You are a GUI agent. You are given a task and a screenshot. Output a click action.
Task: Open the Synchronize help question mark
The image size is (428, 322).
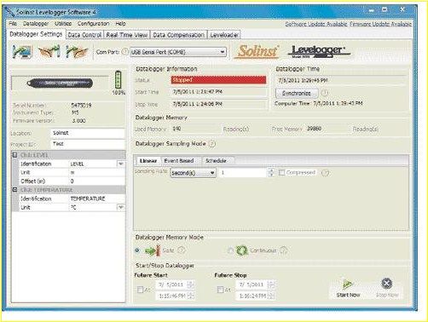324,93
